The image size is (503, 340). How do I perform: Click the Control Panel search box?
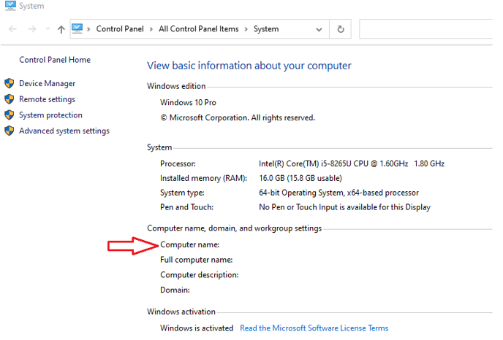coord(426,29)
